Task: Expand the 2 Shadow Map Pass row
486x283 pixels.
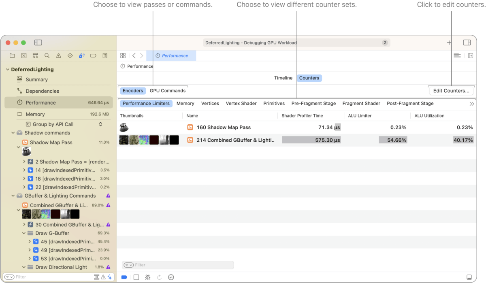Action: 24,162
